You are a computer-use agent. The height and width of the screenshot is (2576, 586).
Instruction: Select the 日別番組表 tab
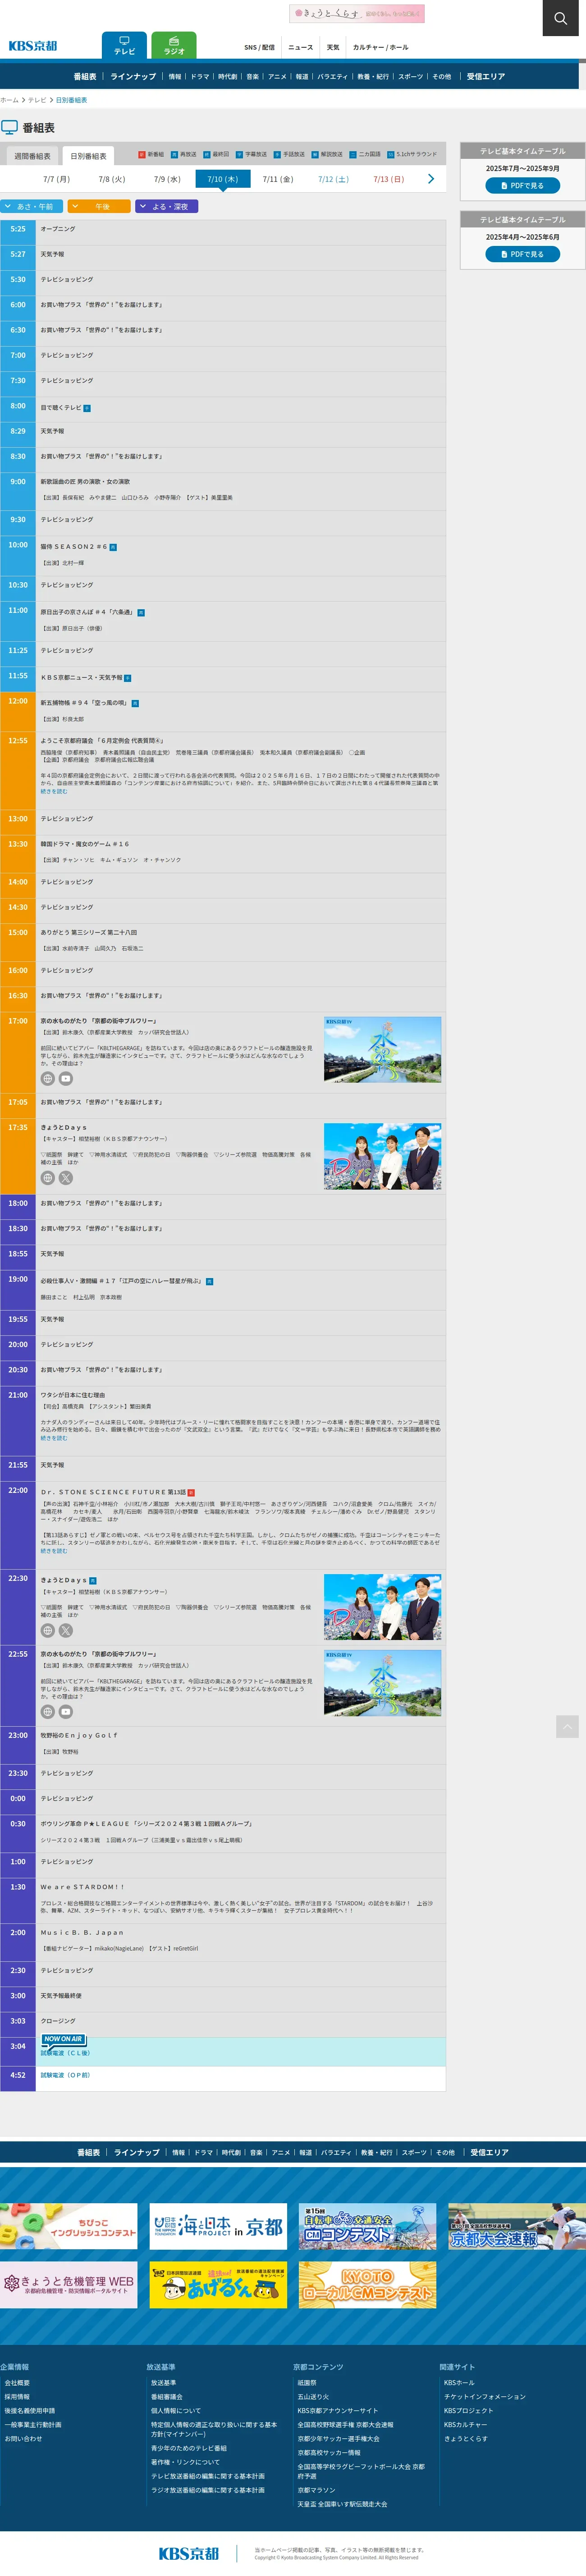coord(88,156)
